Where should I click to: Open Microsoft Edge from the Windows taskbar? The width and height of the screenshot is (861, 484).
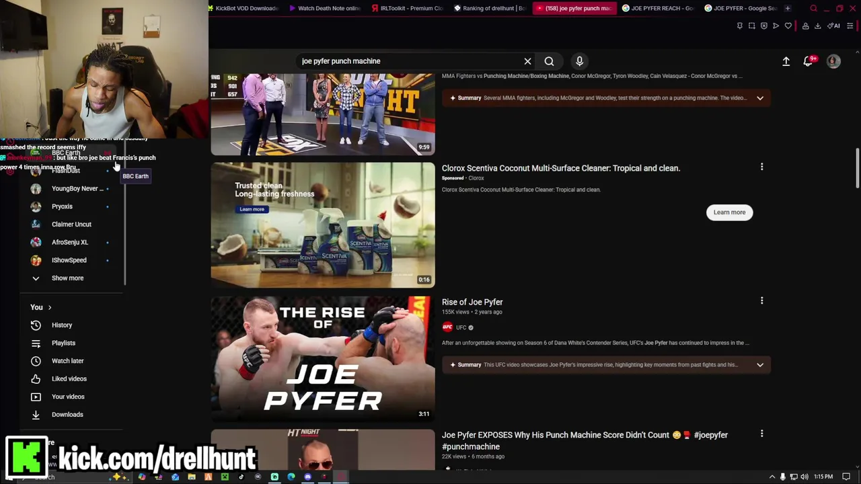[291, 477]
